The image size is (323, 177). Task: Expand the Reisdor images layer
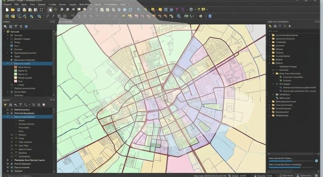click(x=8, y=39)
